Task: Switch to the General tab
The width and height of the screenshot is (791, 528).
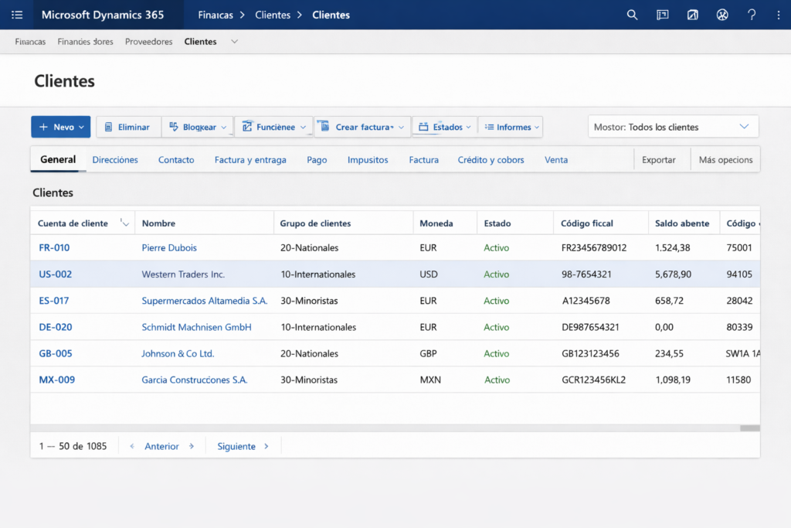Action: tap(58, 159)
